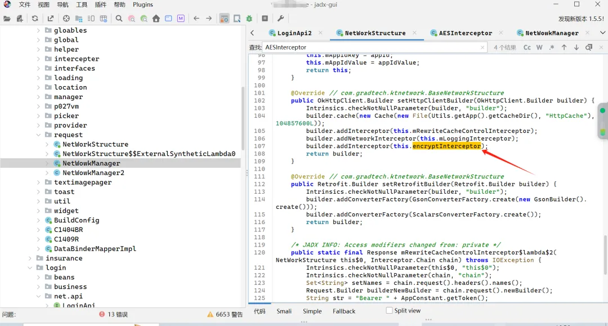
Task: Open the 文件 menu
Action: 24,5
